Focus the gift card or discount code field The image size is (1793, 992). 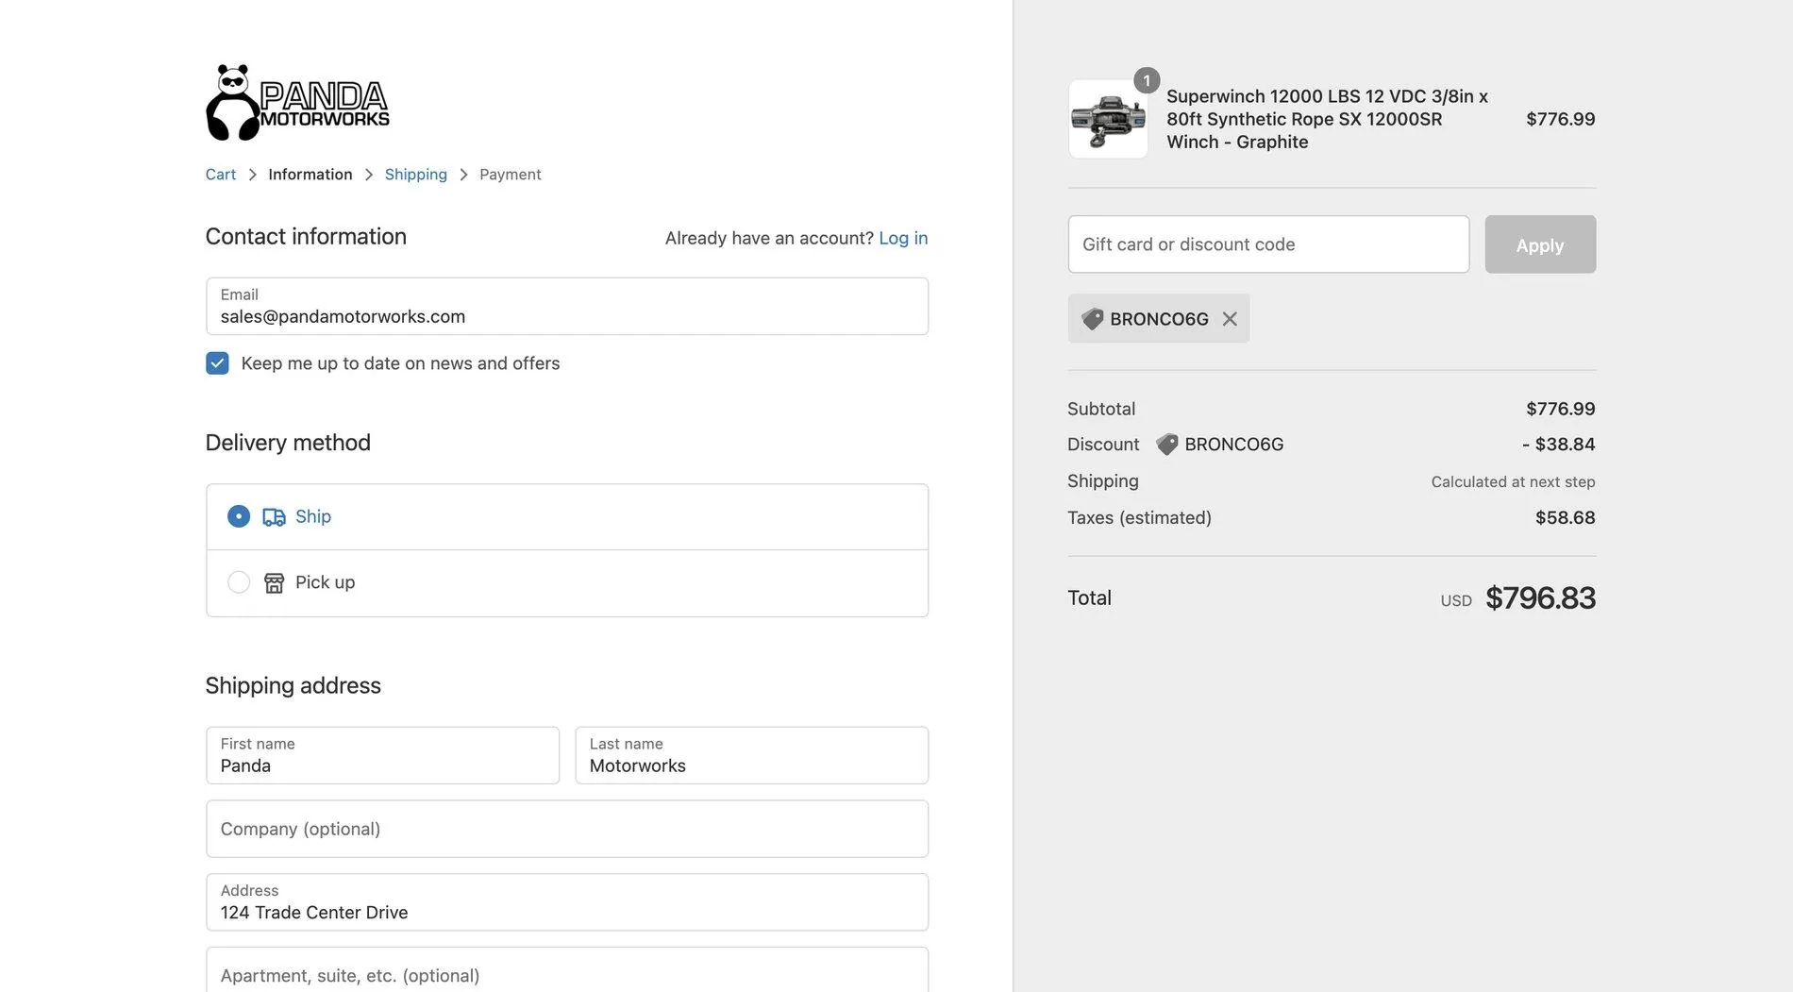[x=1268, y=244]
